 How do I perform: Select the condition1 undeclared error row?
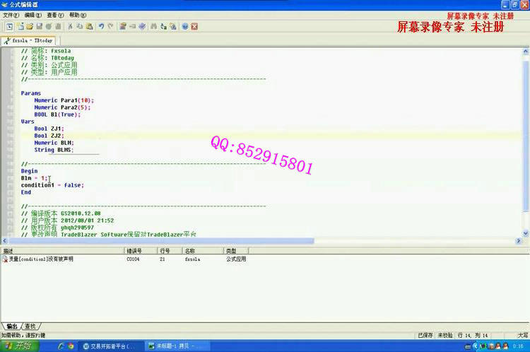coord(41,259)
